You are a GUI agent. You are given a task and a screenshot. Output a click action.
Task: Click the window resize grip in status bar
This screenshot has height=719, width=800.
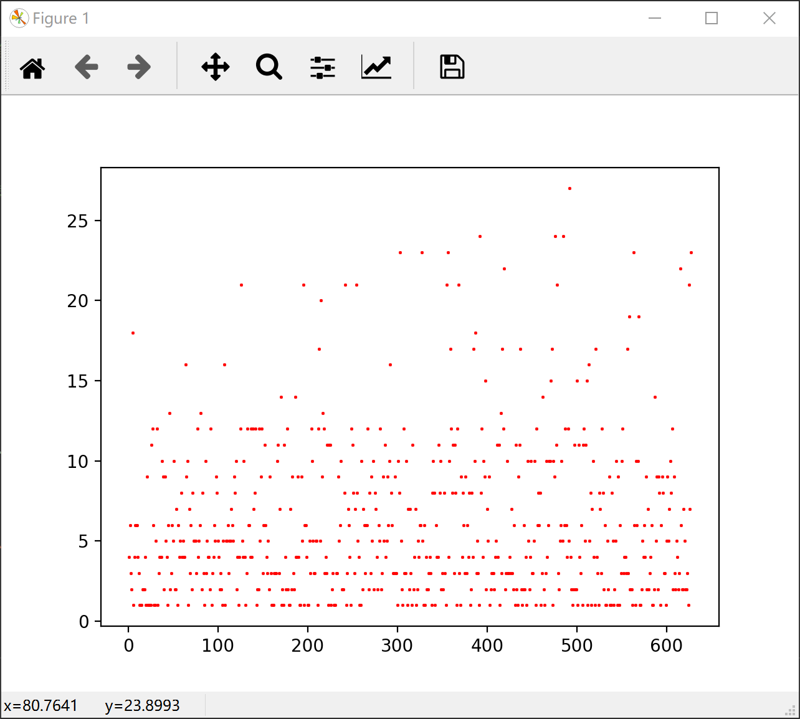(790, 710)
